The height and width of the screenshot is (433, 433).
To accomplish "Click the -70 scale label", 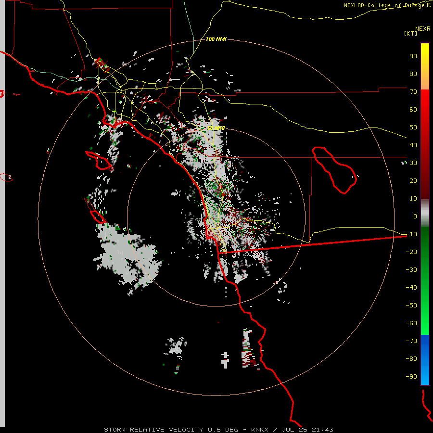I will [x=411, y=341].
